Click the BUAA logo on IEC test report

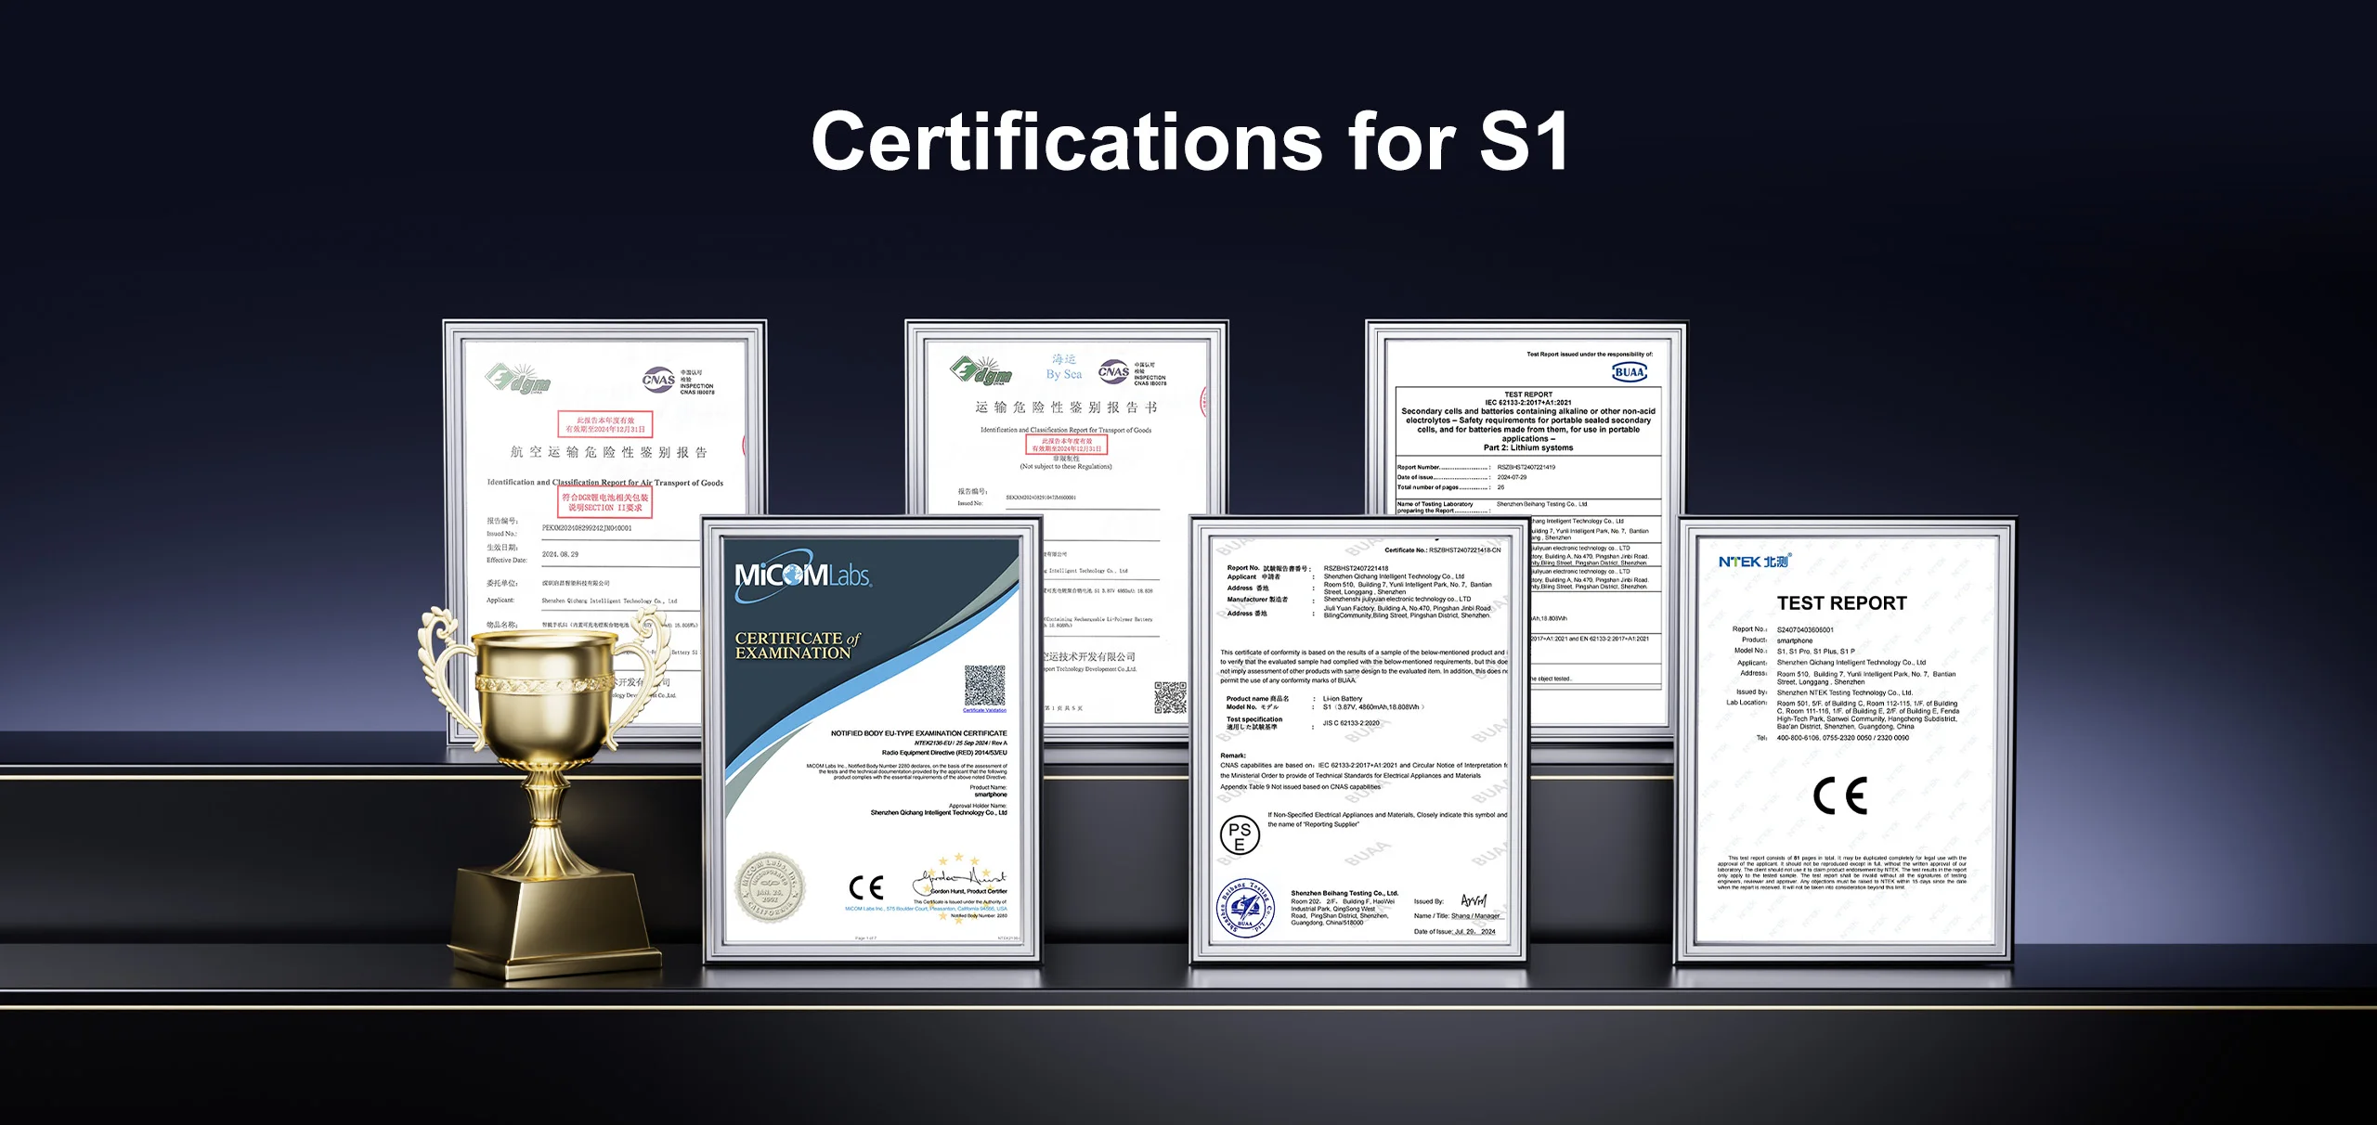1629,372
